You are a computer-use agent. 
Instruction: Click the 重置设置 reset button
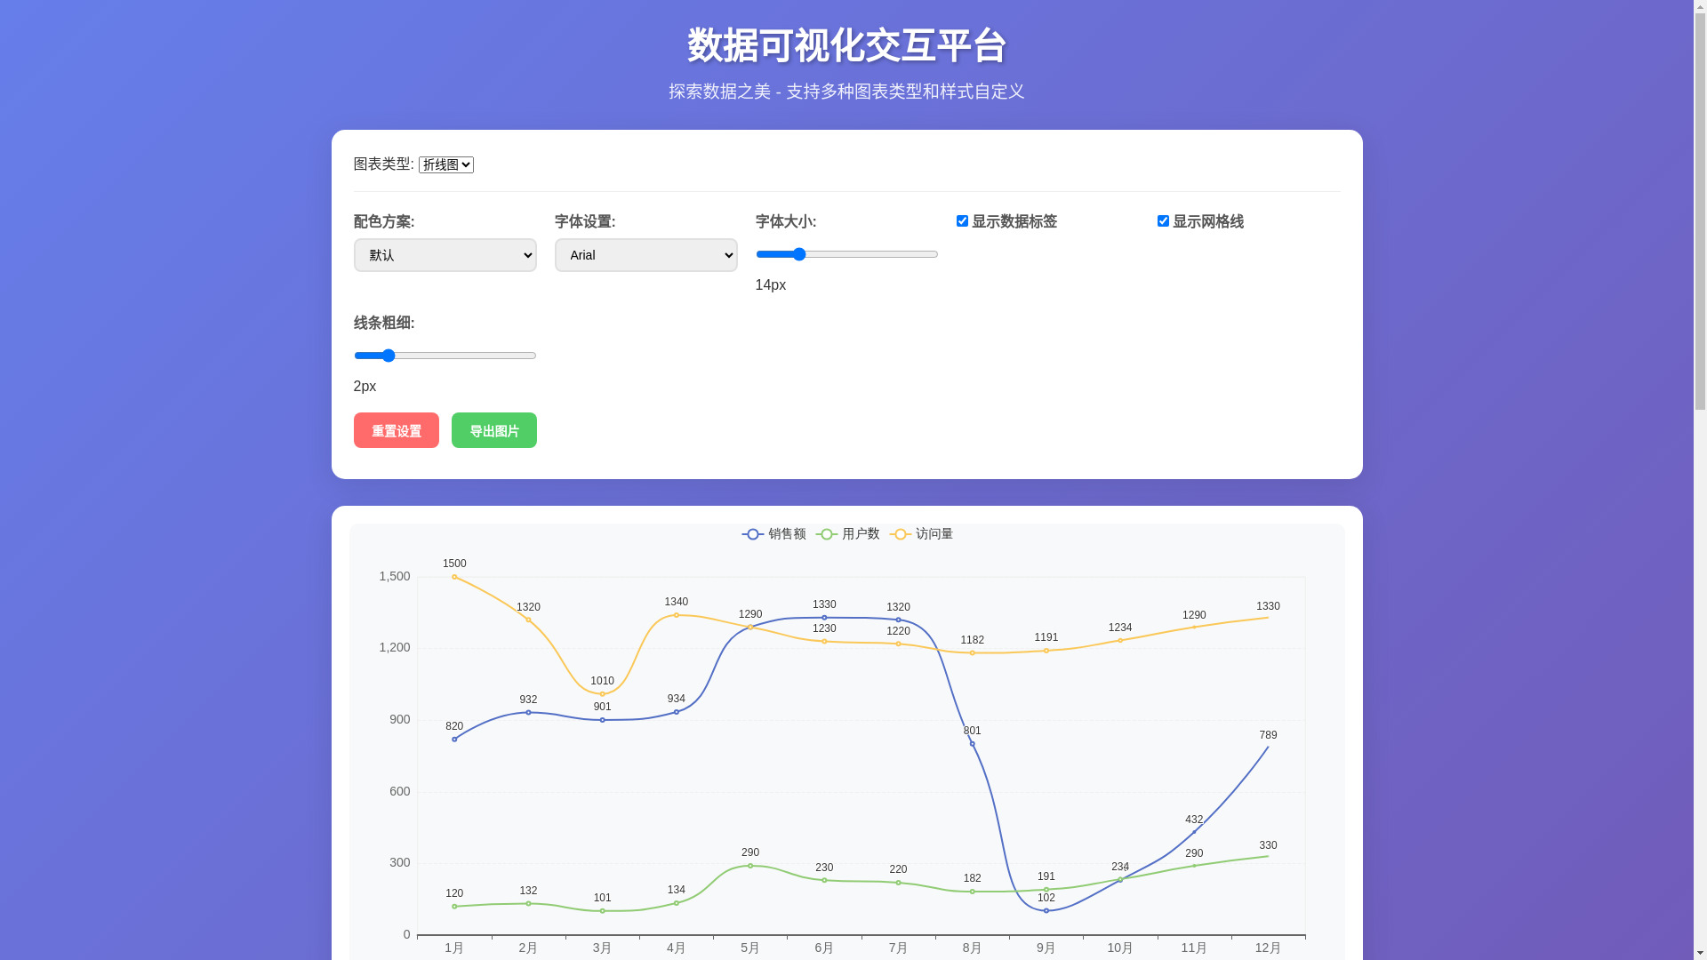(x=397, y=430)
